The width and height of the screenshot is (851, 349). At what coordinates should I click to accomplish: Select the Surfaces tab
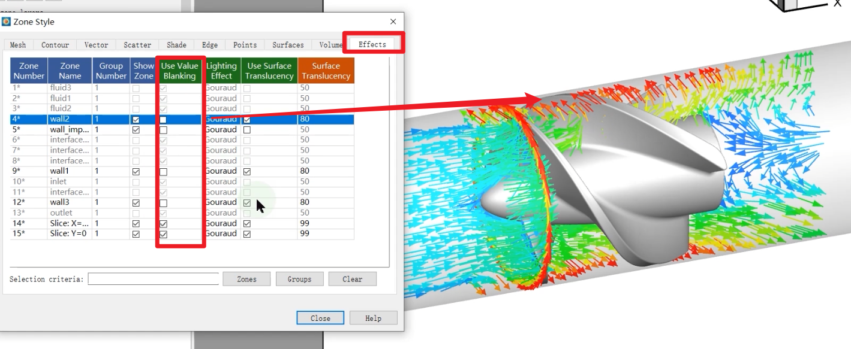click(x=288, y=45)
